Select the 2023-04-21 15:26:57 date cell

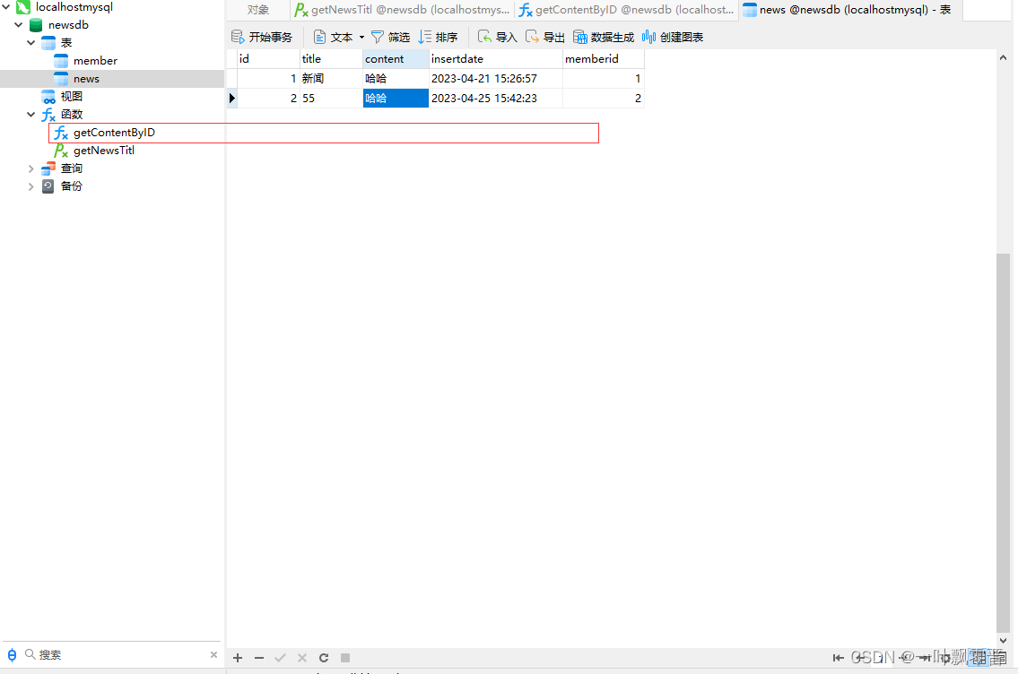pyautogui.click(x=496, y=79)
